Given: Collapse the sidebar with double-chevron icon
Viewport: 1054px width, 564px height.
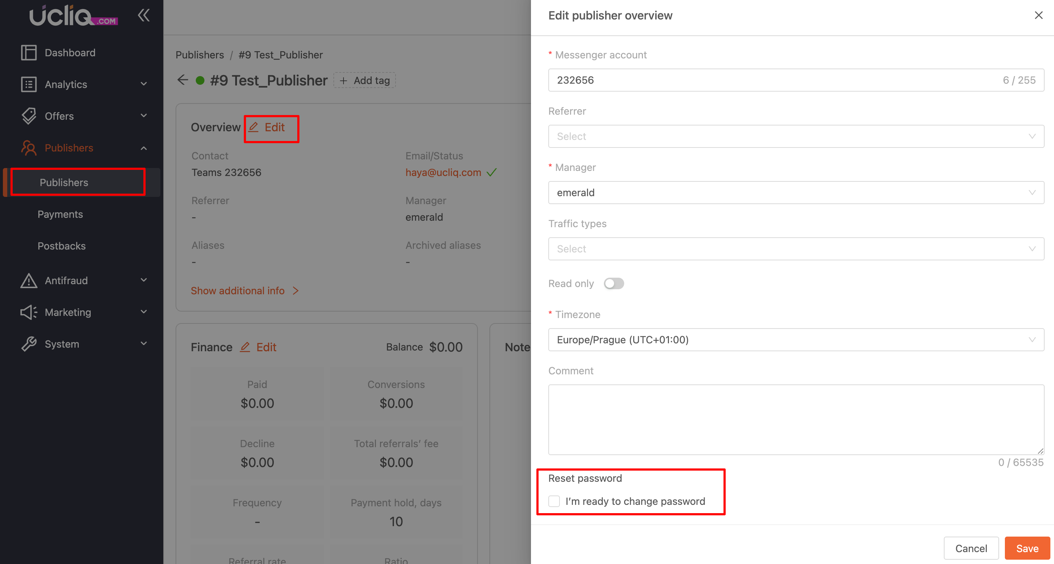Looking at the screenshot, I should coord(144,16).
